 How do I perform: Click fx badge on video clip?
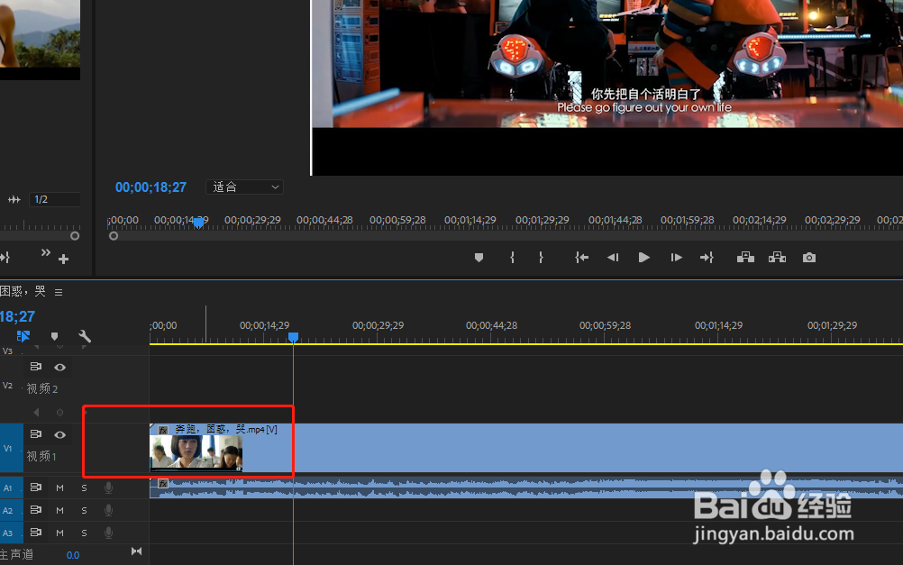point(163,430)
